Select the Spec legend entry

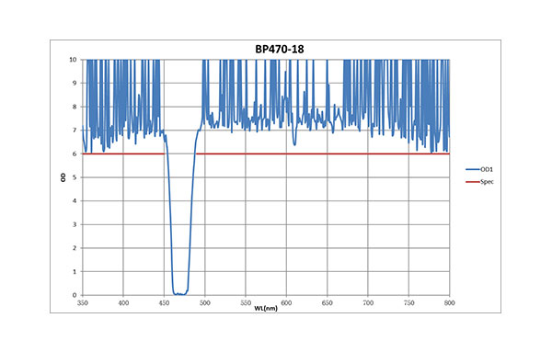click(480, 182)
